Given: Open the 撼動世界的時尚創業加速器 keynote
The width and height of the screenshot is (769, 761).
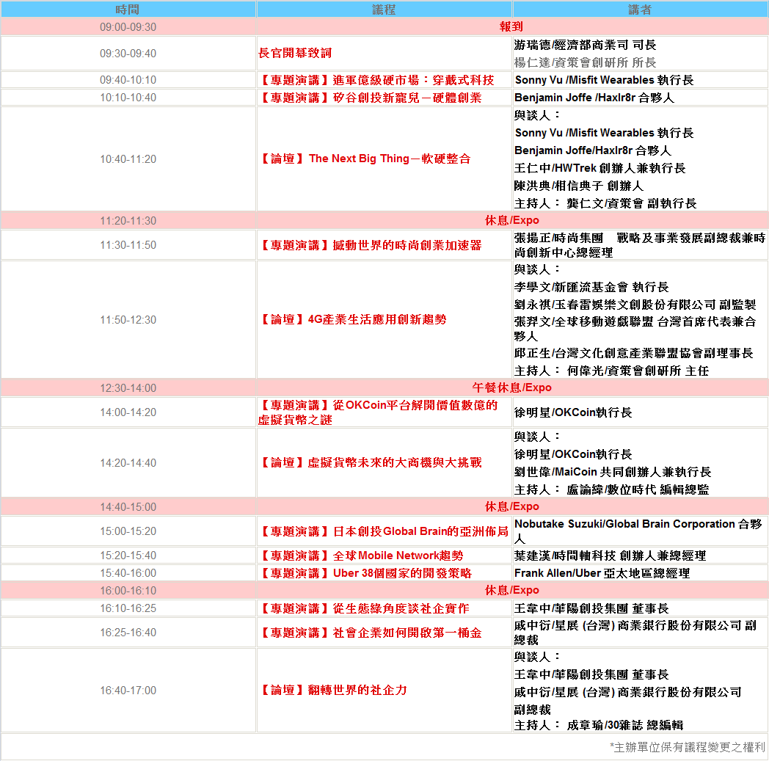Looking at the screenshot, I should click(371, 245).
